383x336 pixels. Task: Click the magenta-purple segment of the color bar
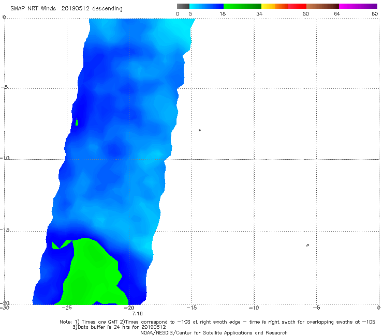[x=358, y=6]
